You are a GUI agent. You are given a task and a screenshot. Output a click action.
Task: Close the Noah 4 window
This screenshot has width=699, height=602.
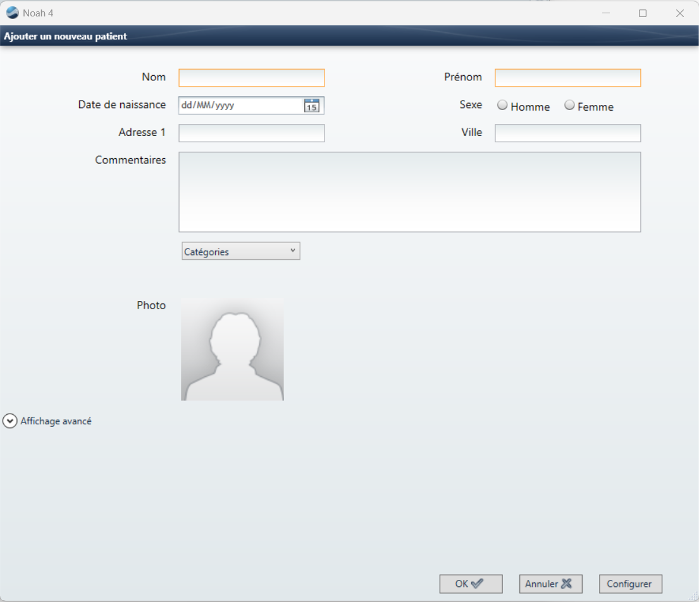click(679, 13)
